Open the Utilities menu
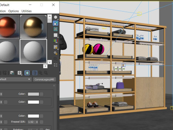The width and height of the screenshot is (173, 130). coord(26,11)
